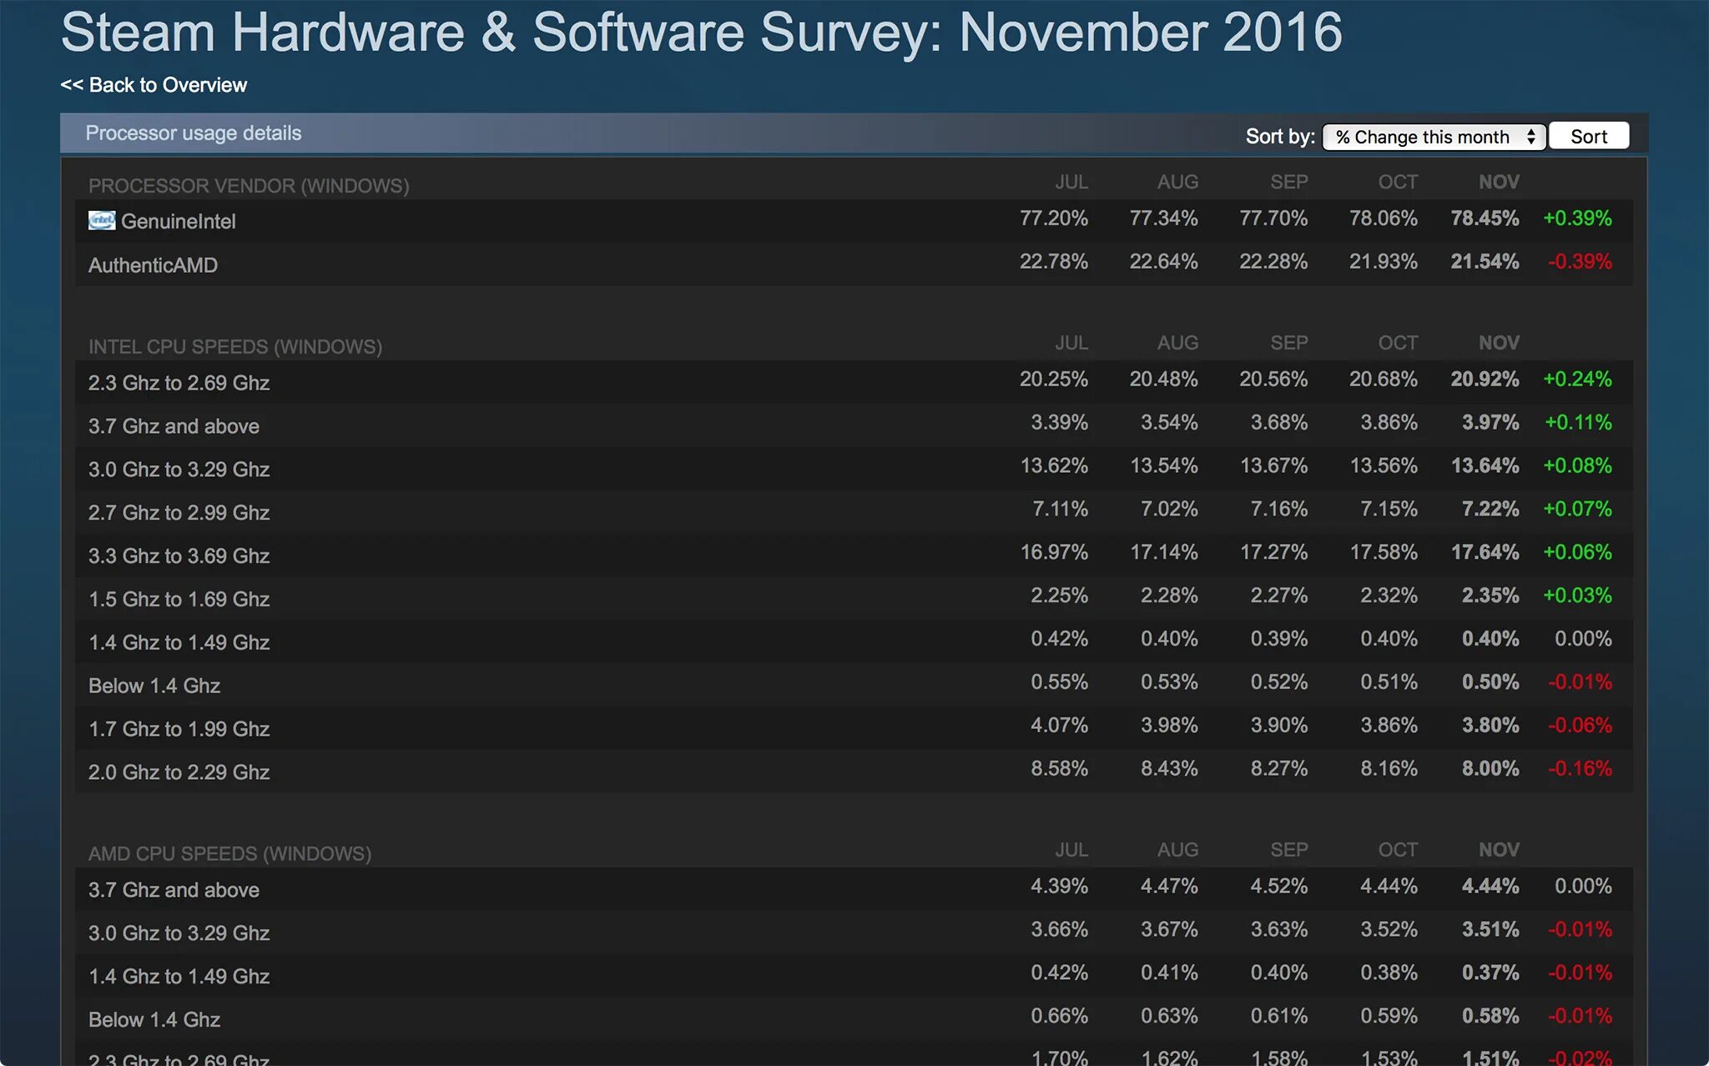This screenshot has height=1066, width=1709.
Task: Click the 20.92% NOV value
Action: pyautogui.click(x=1485, y=380)
